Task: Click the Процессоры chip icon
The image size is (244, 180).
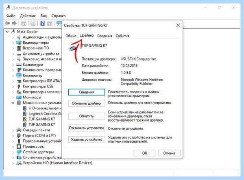Action: (19, 146)
